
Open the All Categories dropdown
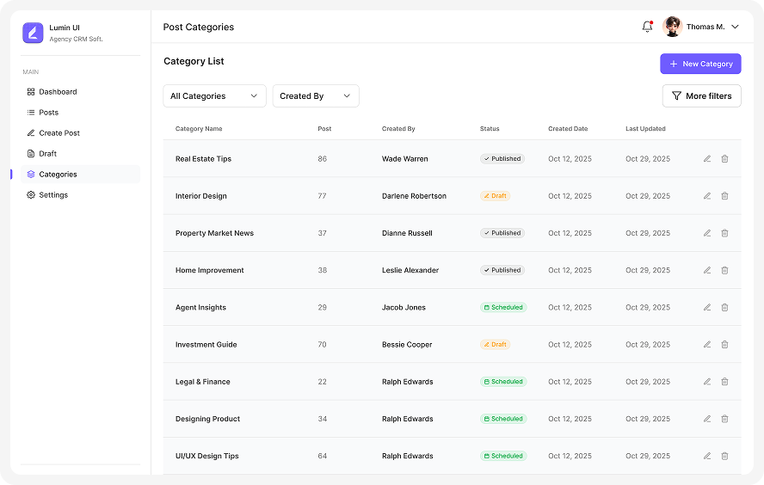click(214, 96)
